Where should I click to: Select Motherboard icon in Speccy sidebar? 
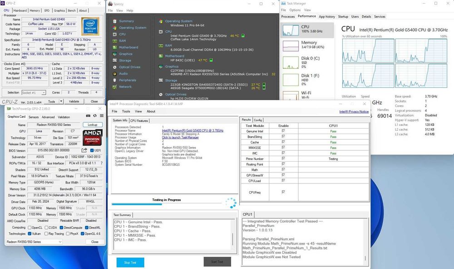tap(115, 48)
